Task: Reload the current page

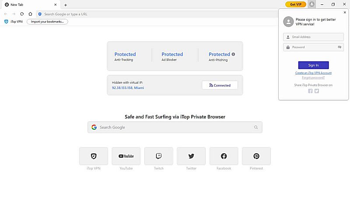Action: [x=22, y=14]
